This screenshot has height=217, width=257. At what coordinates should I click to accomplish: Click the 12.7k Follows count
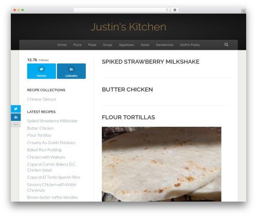point(38,60)
